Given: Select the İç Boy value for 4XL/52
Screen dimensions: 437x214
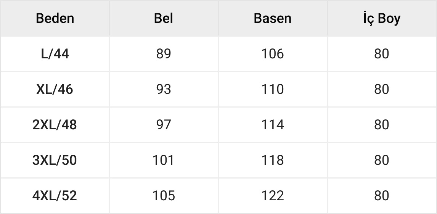Looking at the screenshot, I should (x=381, y=196).
